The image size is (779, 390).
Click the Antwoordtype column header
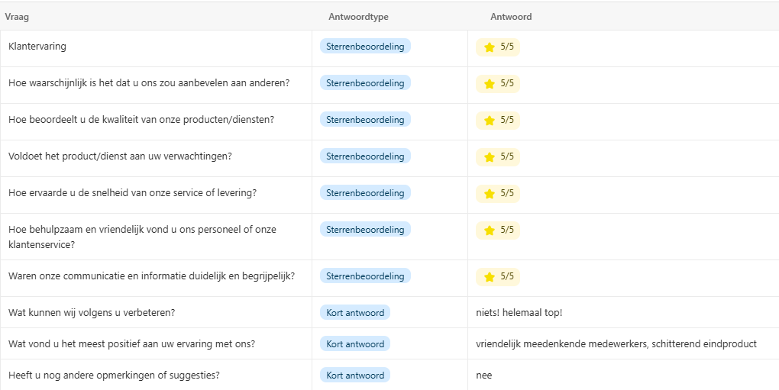[x=358, y=17]
